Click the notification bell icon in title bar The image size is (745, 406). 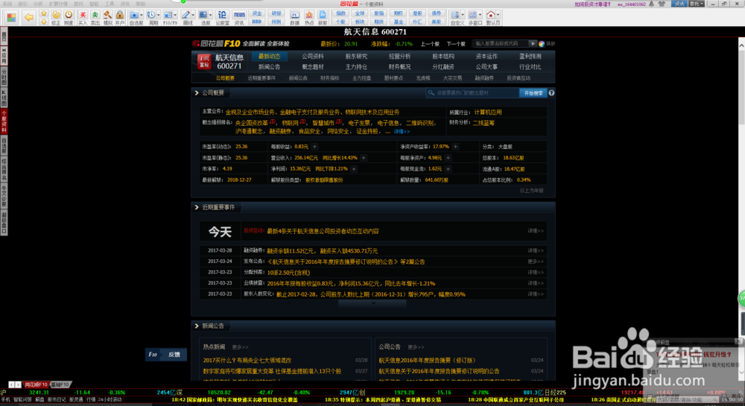(651, 4)
